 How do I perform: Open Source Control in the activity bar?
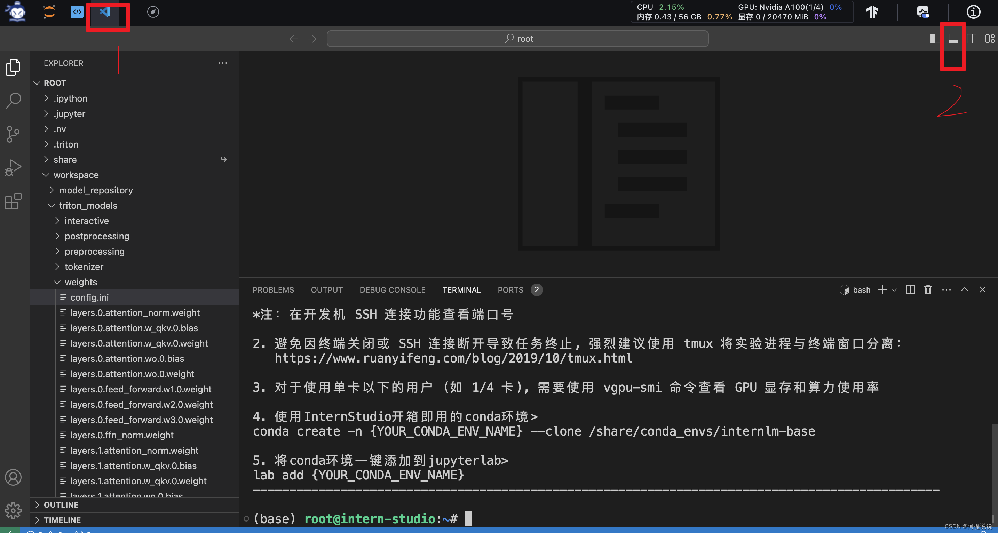(13, 134)
